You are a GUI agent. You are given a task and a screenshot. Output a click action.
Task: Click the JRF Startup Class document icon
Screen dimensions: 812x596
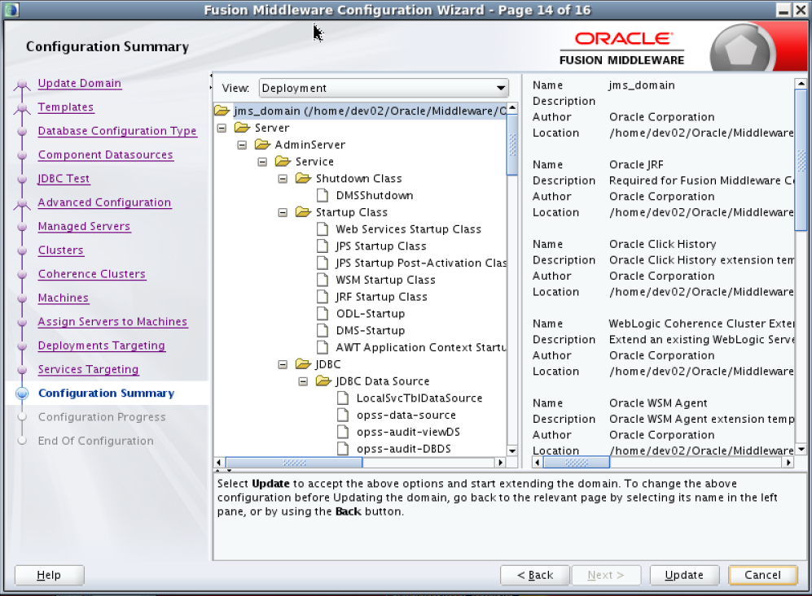click(323, 297)
